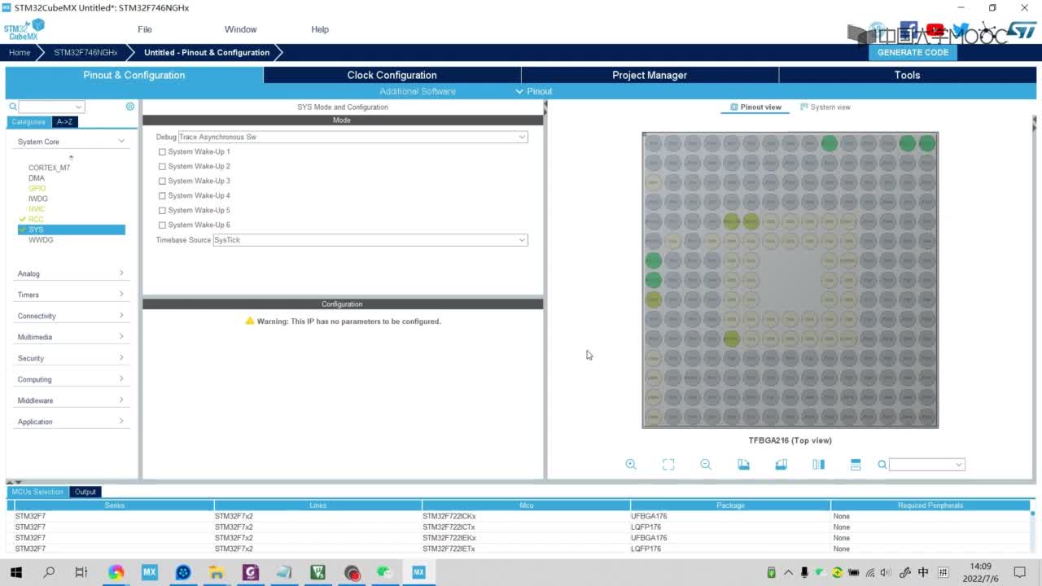Switch to Project Manager tab

coord(650,75)
